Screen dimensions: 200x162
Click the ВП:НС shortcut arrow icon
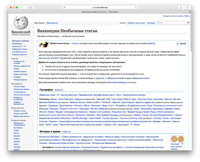[178, 44]
